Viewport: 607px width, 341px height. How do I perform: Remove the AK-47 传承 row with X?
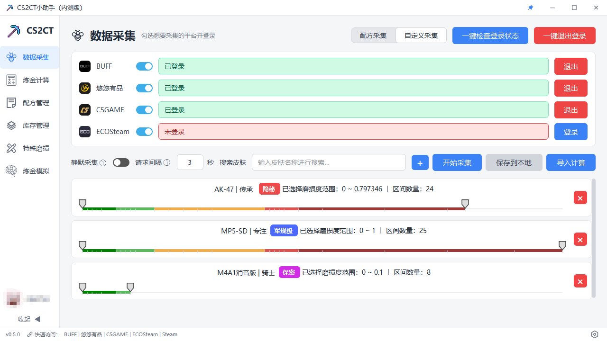click(580, 197)
